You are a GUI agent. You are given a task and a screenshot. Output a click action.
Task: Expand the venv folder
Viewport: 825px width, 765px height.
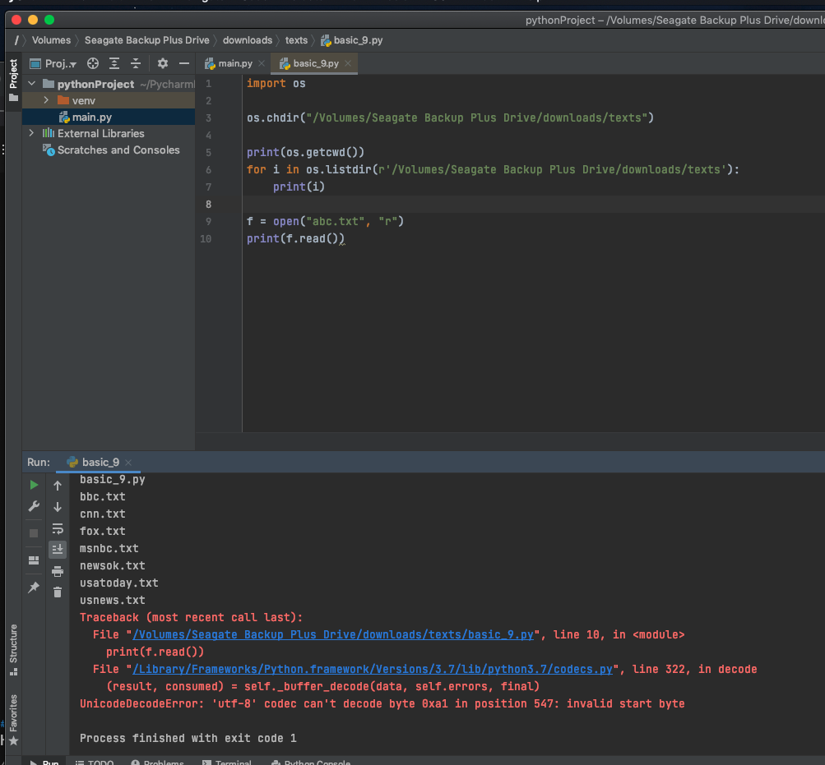[x=46, y=100]
